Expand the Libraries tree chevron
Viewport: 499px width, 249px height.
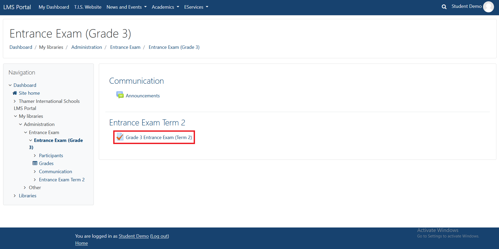[x=15, y=195]
